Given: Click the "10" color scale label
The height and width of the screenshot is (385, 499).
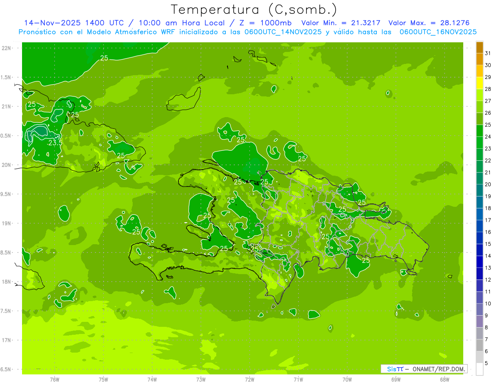Looking at the screenshot, I should (488, 304).
